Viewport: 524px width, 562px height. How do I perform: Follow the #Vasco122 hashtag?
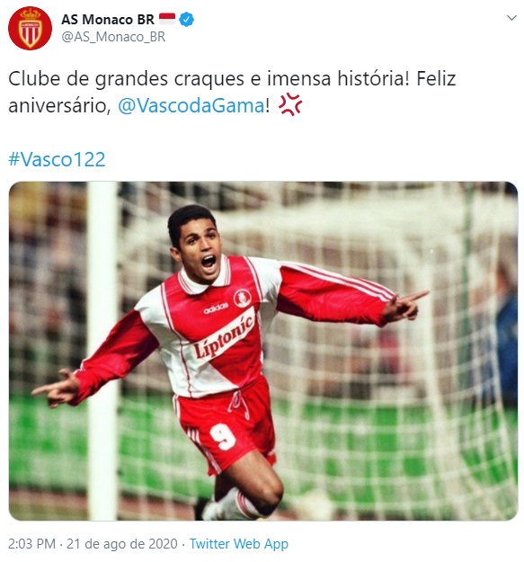coord(57,159)
